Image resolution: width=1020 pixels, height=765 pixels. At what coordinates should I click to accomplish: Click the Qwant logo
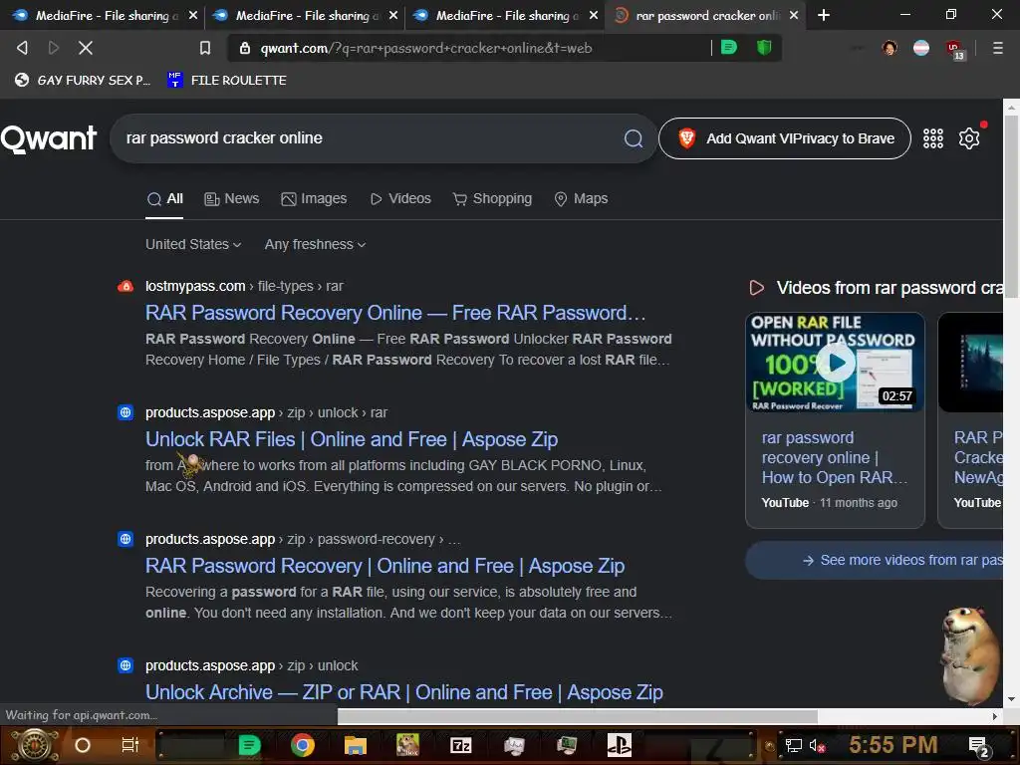coord(48,138)
